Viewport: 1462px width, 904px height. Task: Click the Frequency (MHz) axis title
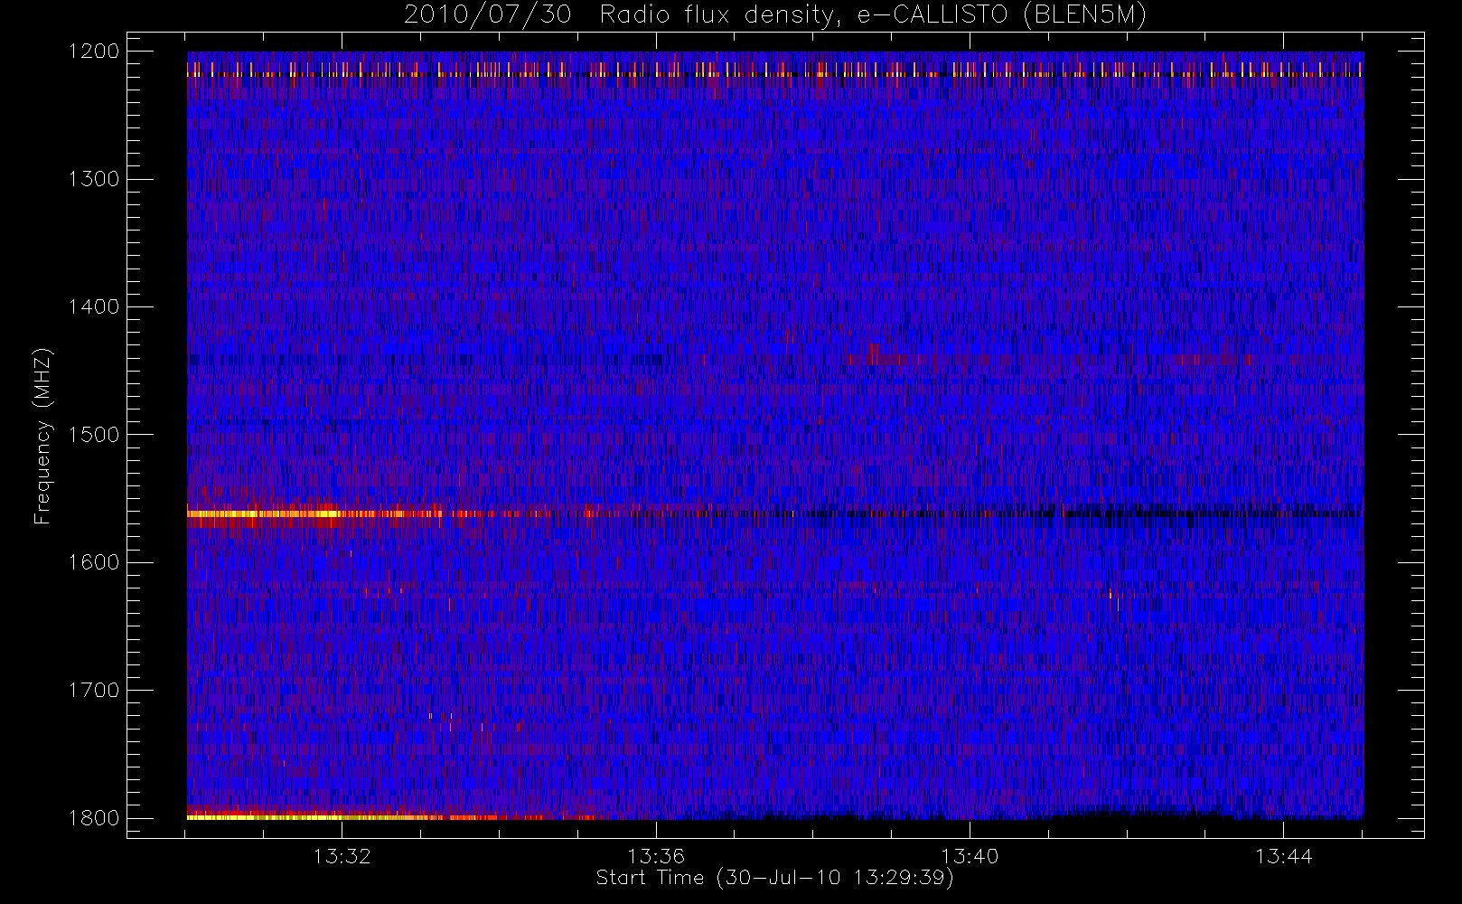click(x=42, y=436)
